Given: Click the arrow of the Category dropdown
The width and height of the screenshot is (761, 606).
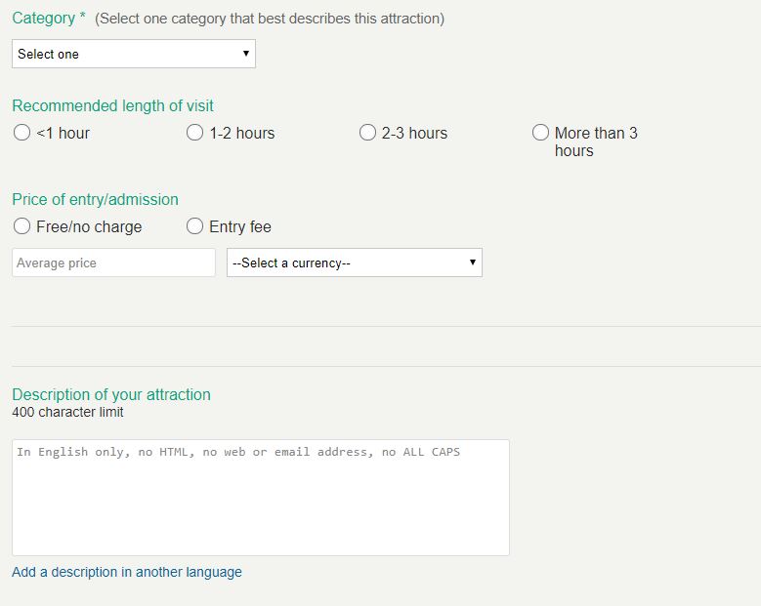Looking at the screenshot, I should (x=246, y=54).
